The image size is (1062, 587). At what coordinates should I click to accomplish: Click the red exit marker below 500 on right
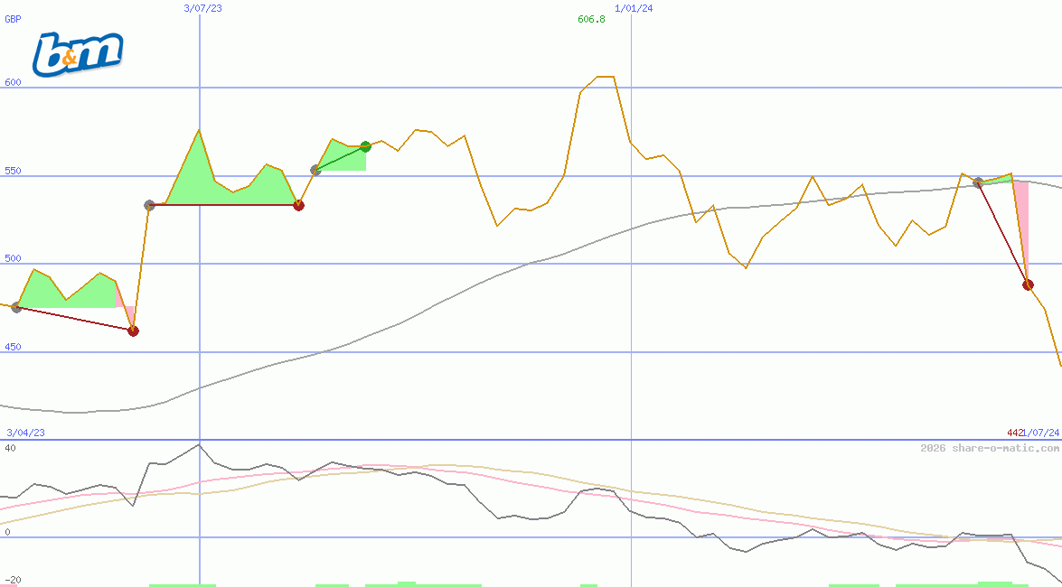coord(1028,285)
